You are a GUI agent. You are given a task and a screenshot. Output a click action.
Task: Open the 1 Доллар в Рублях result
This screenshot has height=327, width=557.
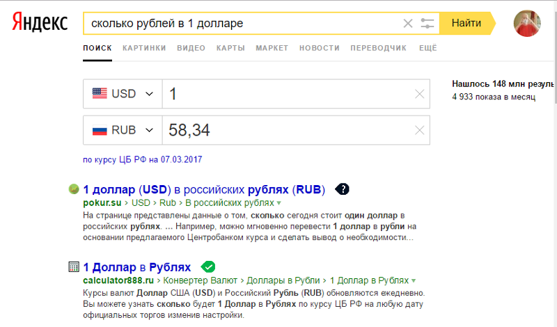point(136,267)
